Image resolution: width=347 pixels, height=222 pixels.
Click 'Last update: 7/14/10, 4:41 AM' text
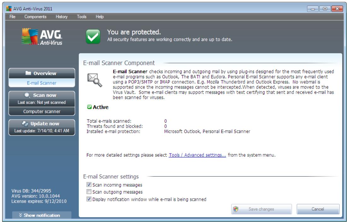(42, 131)
